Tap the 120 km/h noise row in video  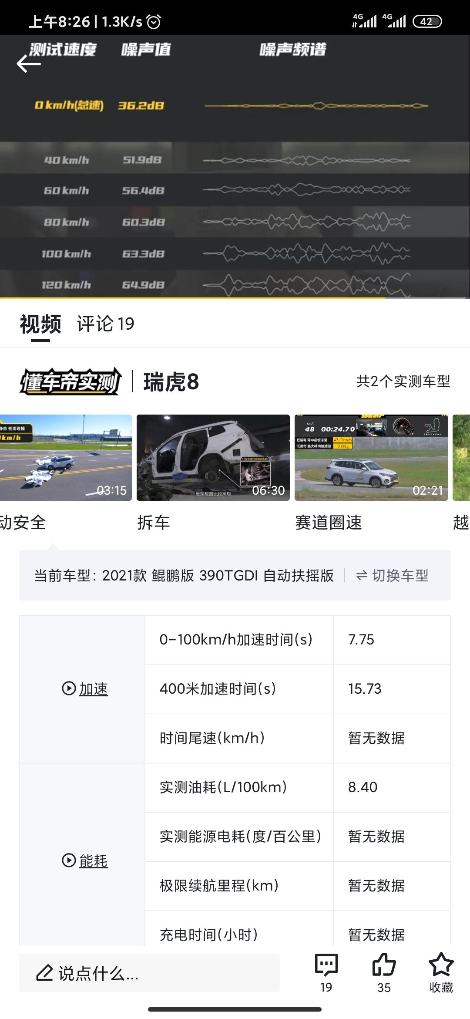click(235, 284)
